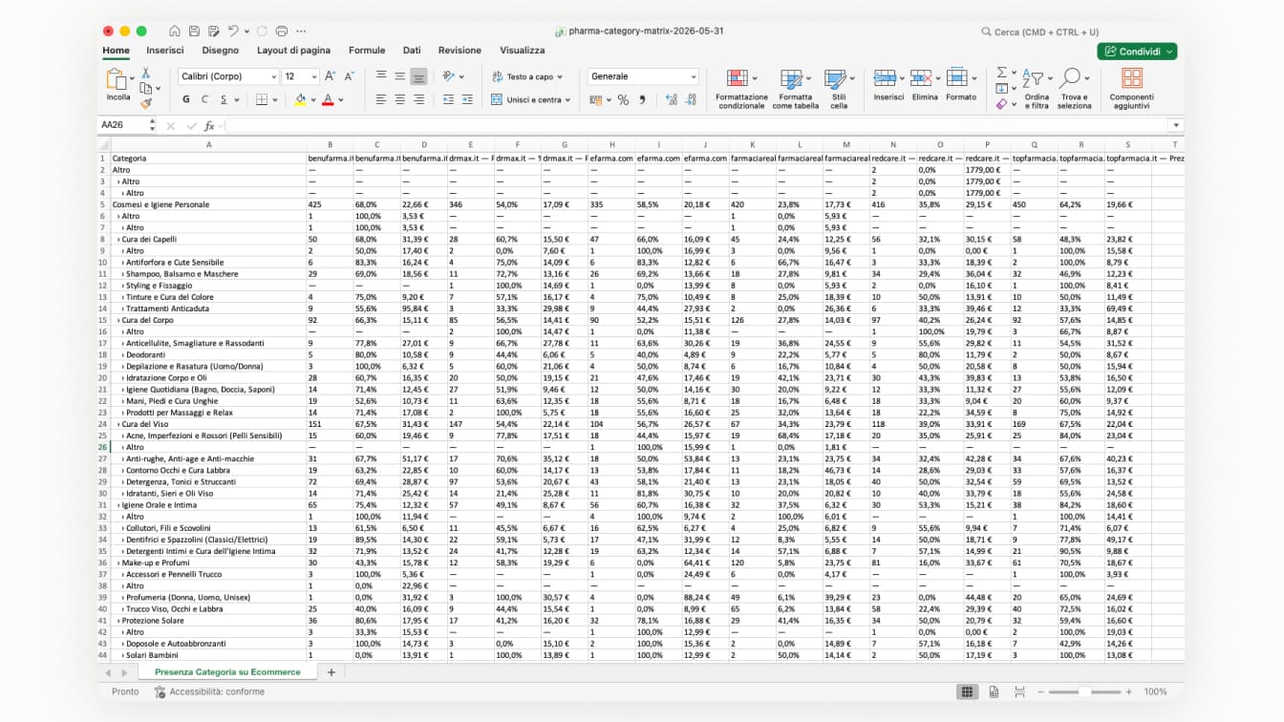Align text right
1284x722 pixels.
point(418,99)
